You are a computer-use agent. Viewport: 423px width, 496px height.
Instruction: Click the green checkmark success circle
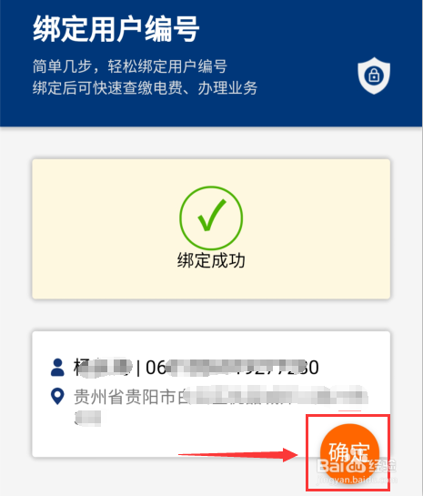click(x=211, y=218)
